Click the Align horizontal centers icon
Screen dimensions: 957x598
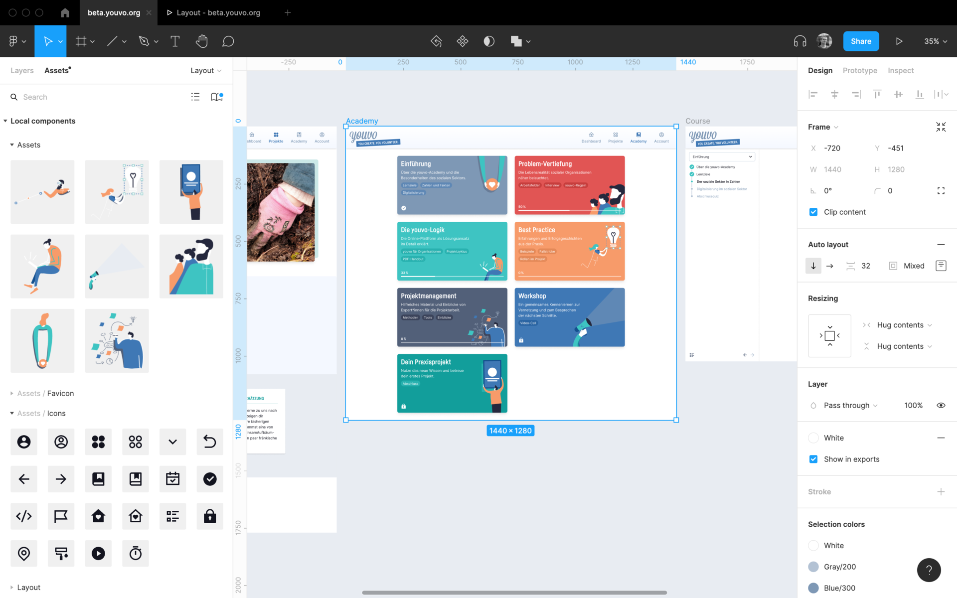click(834, 94)
